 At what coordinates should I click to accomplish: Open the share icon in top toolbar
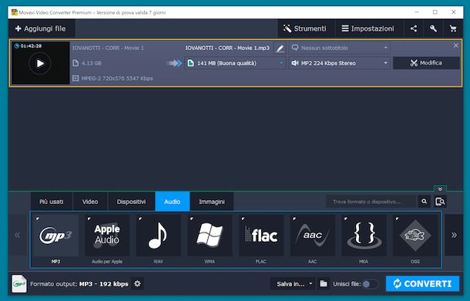coord(414,28)
